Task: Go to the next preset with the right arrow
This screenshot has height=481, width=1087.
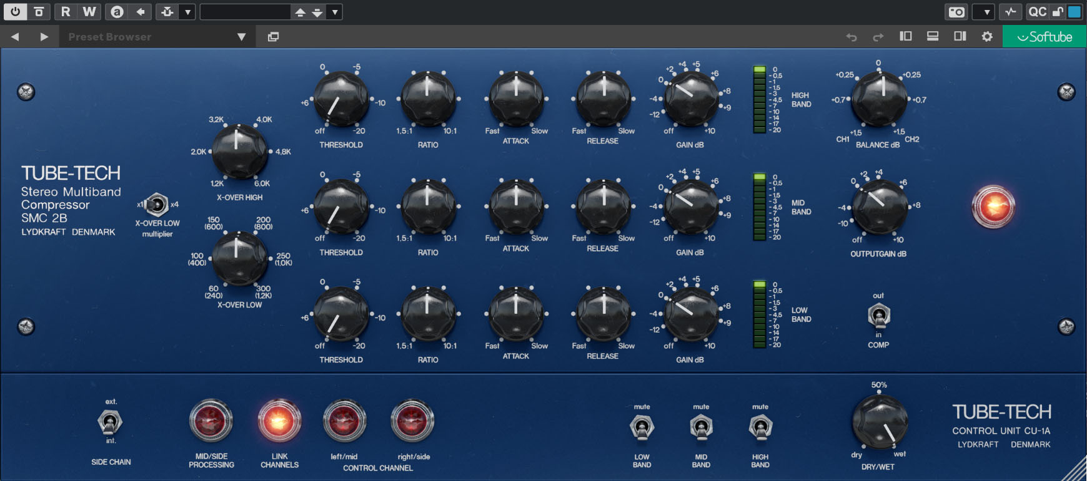Action: [x=44, y=37]
